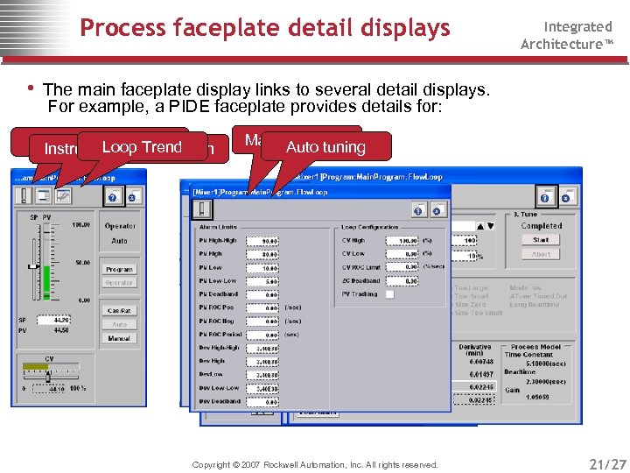Click the green PV bar graph
The height and width of the screenshot is (473, 630).
pos(46,283)
